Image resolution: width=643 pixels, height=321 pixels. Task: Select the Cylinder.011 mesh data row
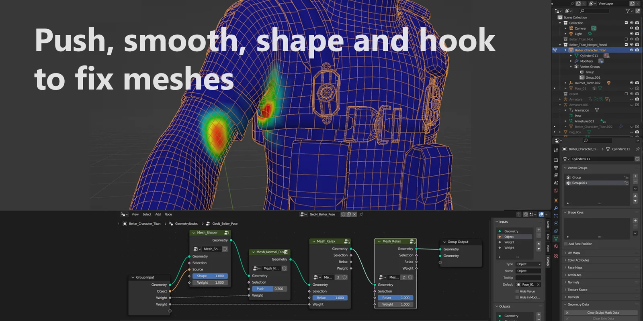(589, 56)
